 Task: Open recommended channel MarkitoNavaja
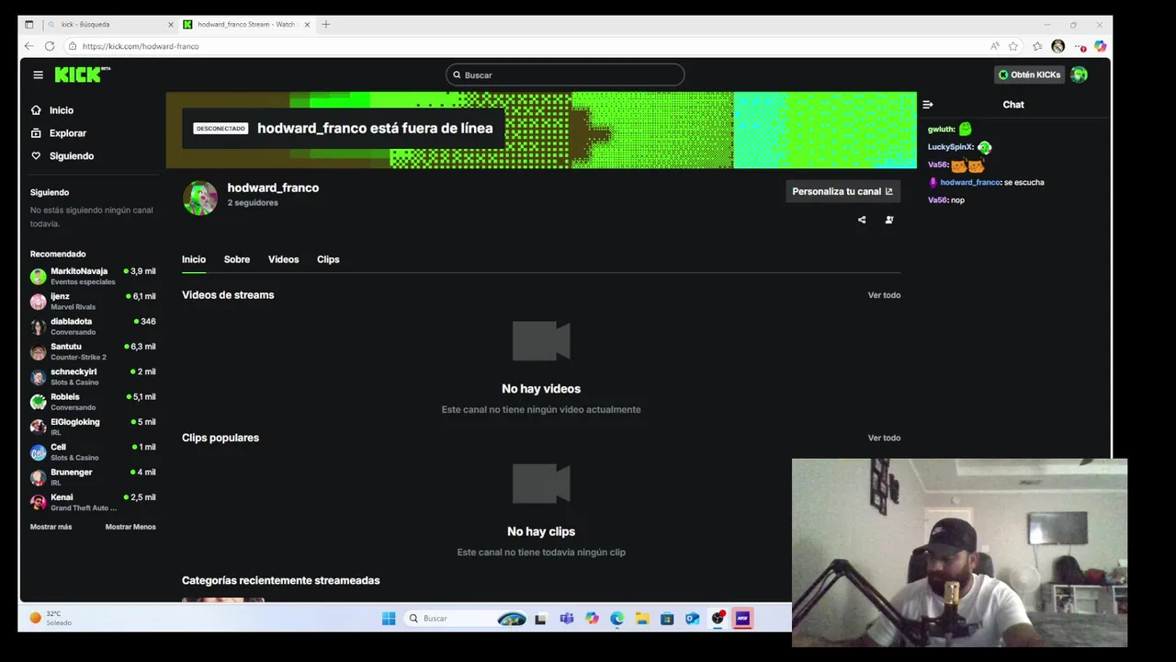coord(93,276)
